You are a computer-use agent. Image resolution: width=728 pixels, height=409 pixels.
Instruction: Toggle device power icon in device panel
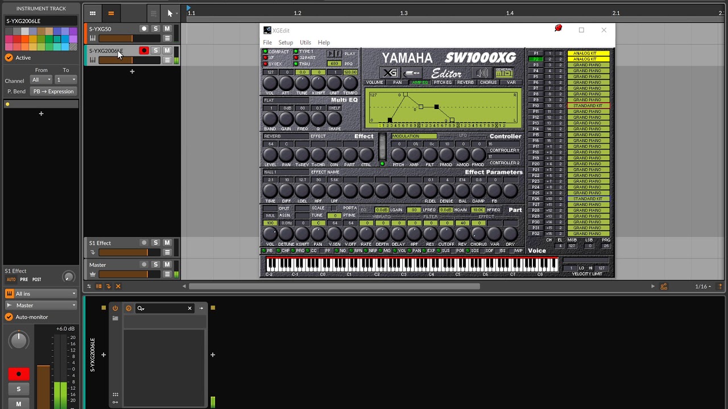(115, 308)
